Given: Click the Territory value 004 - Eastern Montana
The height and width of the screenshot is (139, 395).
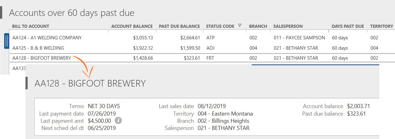Looking at the screenshot, I should click(x=225, y=114).
